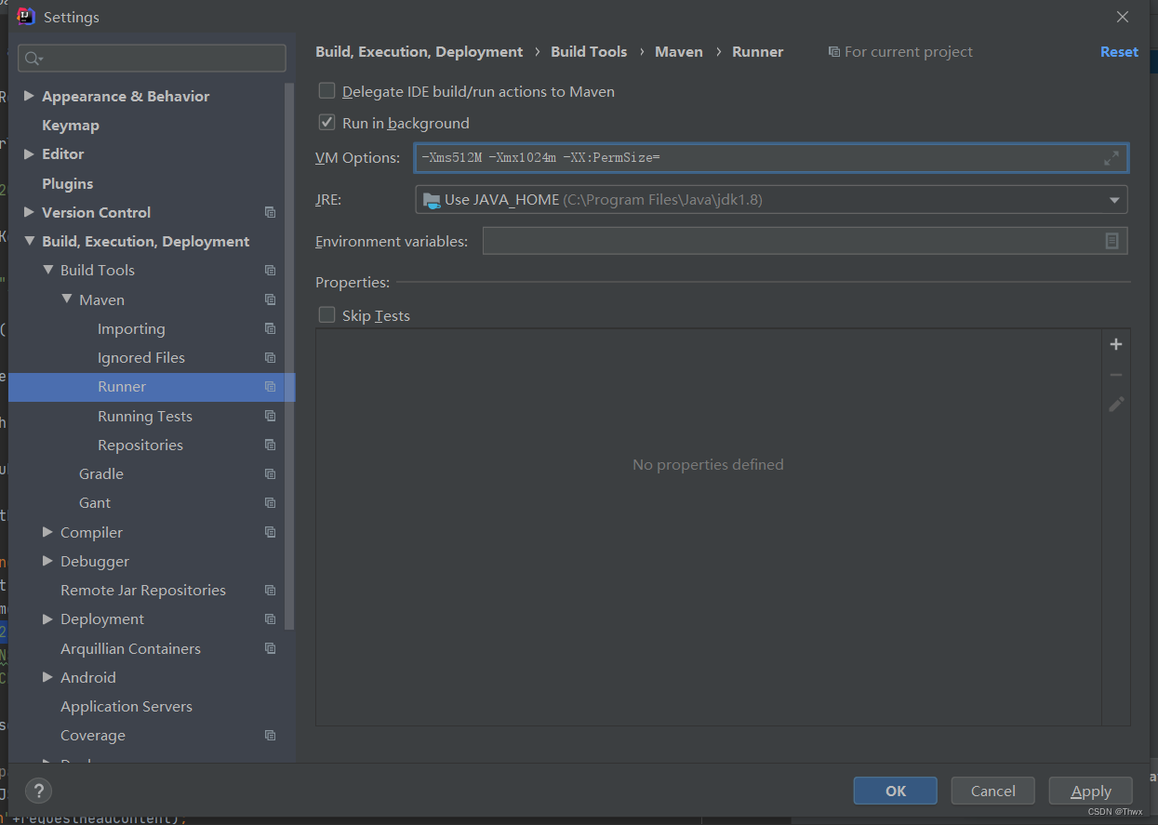Click the project-level icon next to Runner
This screenshot has width=1158, height=825.
270,386
